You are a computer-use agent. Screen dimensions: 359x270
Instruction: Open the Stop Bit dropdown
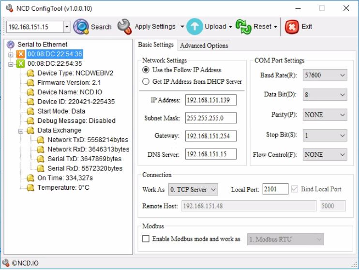click(x=325, y=135)
